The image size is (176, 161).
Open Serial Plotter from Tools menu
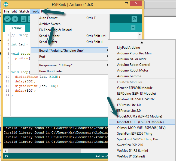click(x=69, y=42)
